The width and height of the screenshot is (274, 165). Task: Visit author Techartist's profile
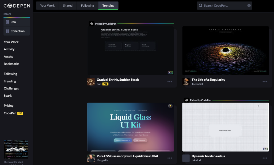(x=197, y=84)
